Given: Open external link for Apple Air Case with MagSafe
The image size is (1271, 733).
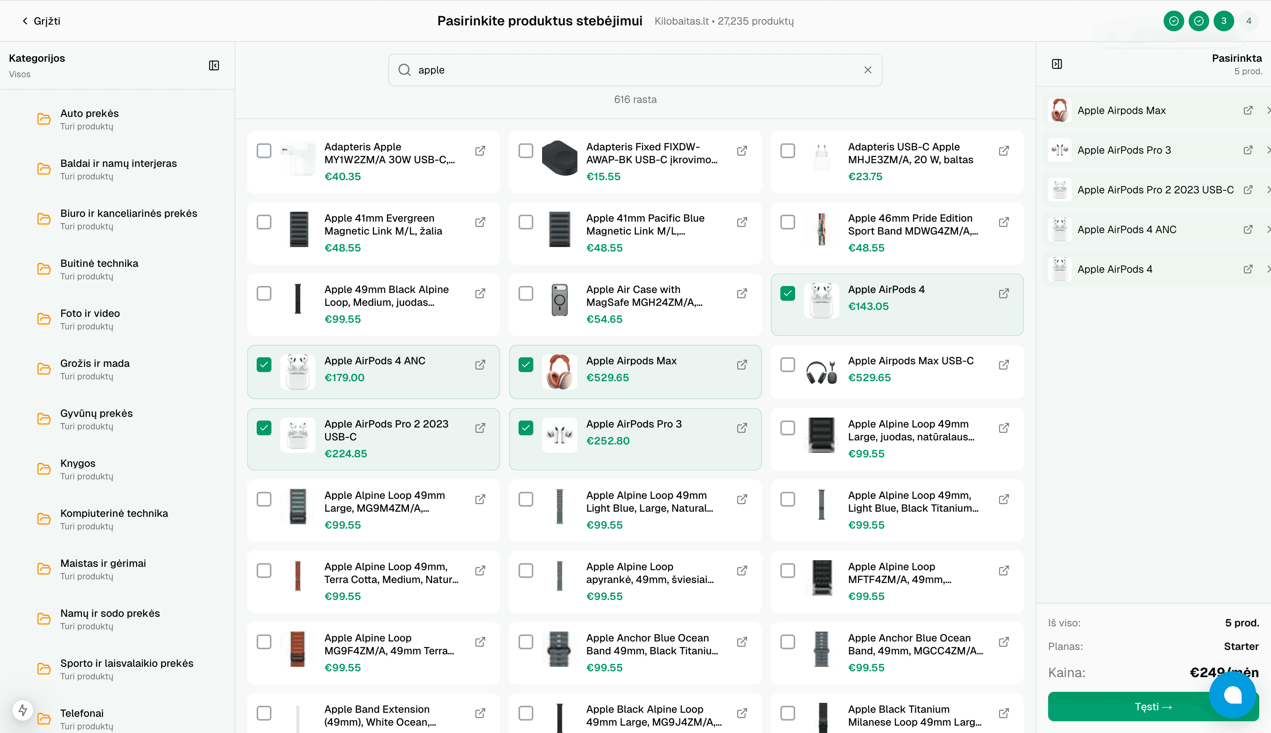Looking at the screenshot, I should click(x=742, y=293).
